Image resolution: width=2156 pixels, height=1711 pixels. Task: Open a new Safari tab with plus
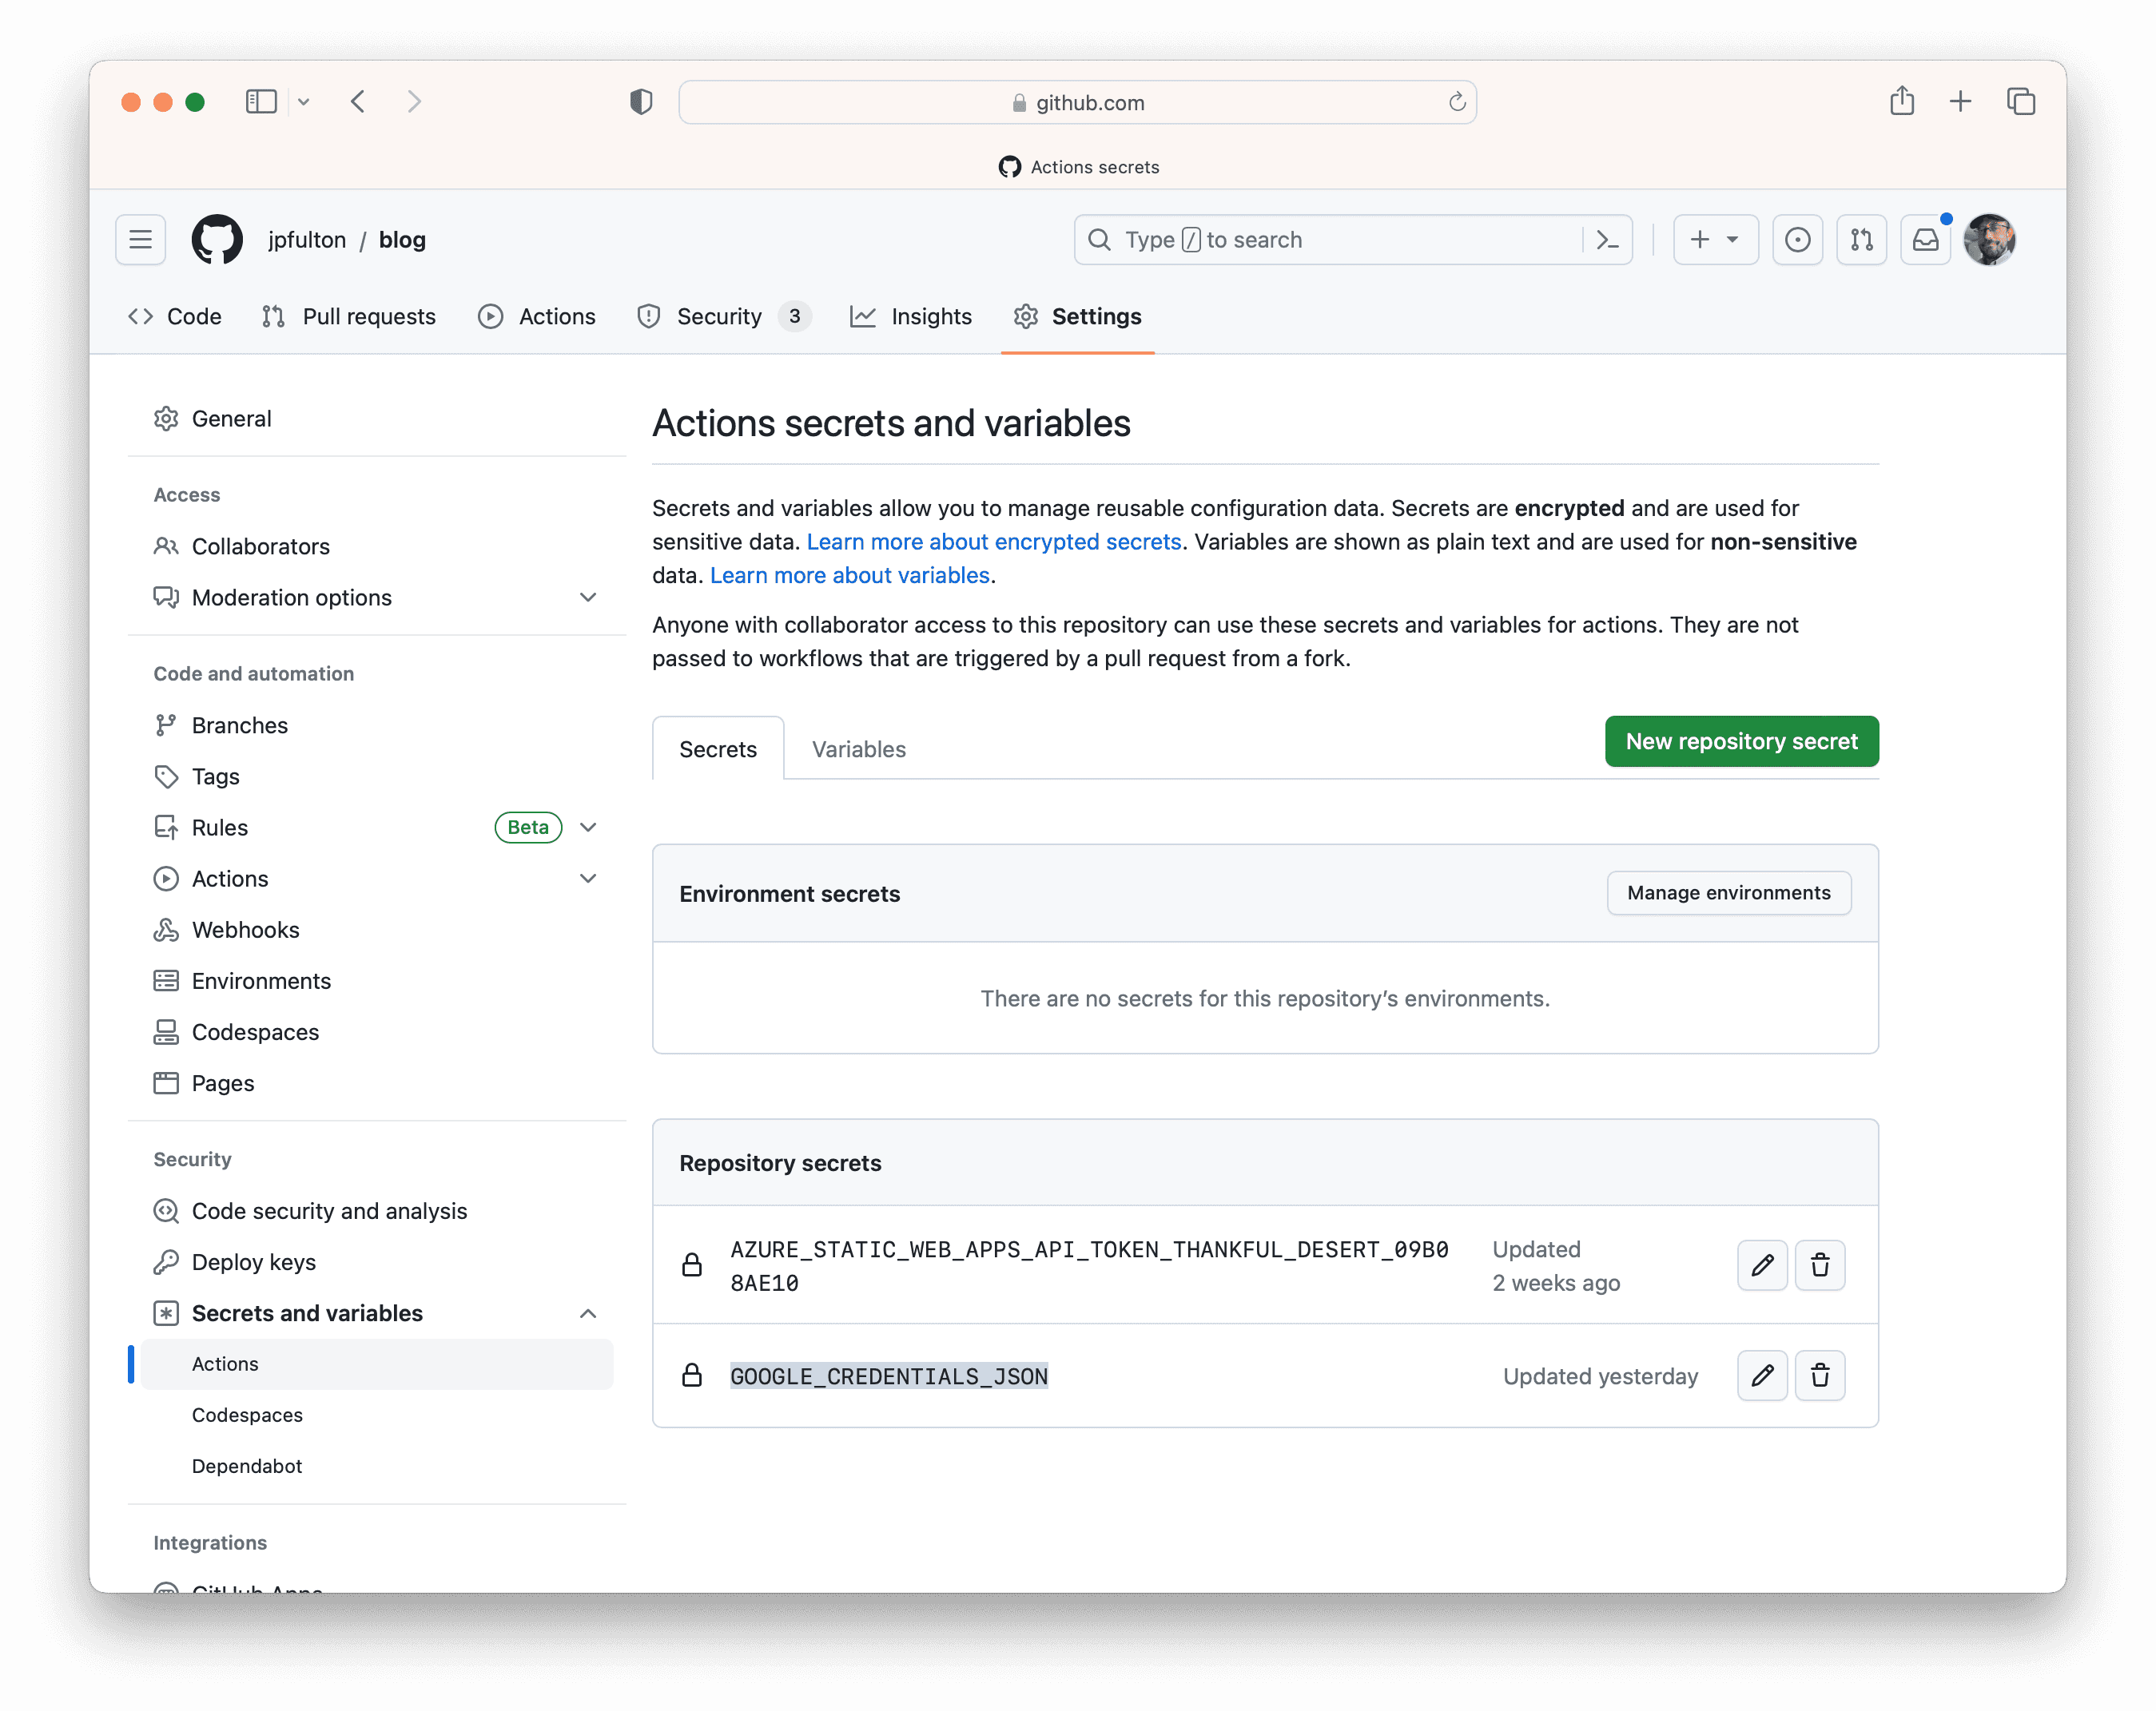pyautogui.click(x=1961, y=101)
